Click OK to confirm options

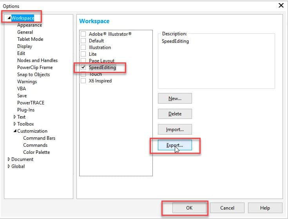point(189,208)
